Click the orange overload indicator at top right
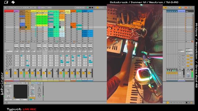Image resolution: width=198 pixels, height=111 pixels. pos(186,7)
